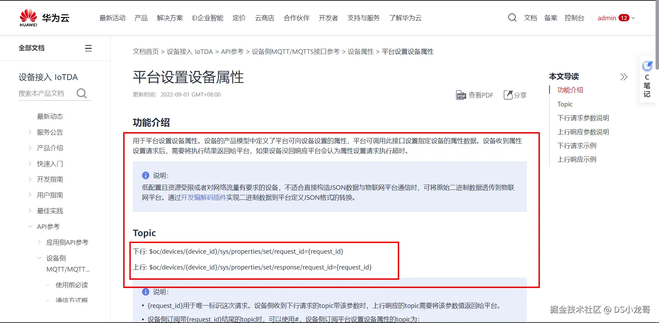Click the 更新时间 2022-09-01 text
The image size is (659, 323).
pos(177,94)
